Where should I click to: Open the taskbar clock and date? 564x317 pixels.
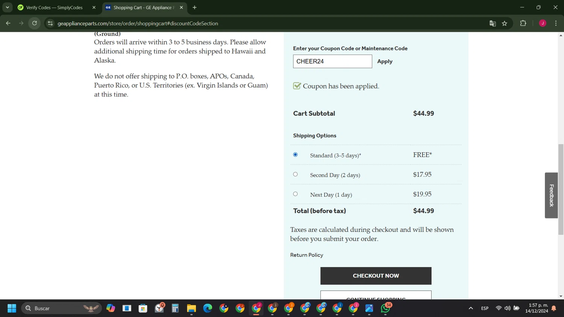pos(537,308)
